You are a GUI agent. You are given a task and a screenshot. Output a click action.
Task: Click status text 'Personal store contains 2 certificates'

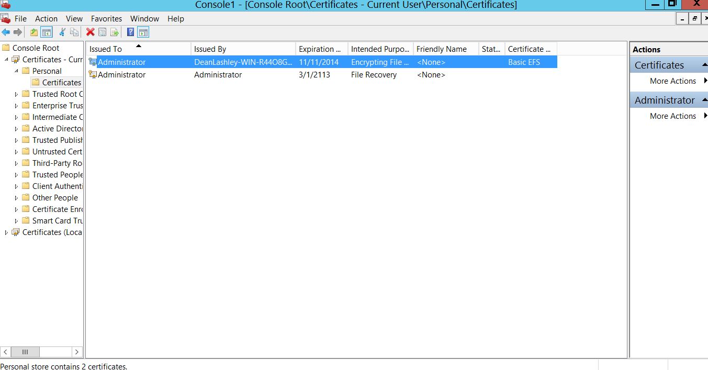[x=63, y=366]
